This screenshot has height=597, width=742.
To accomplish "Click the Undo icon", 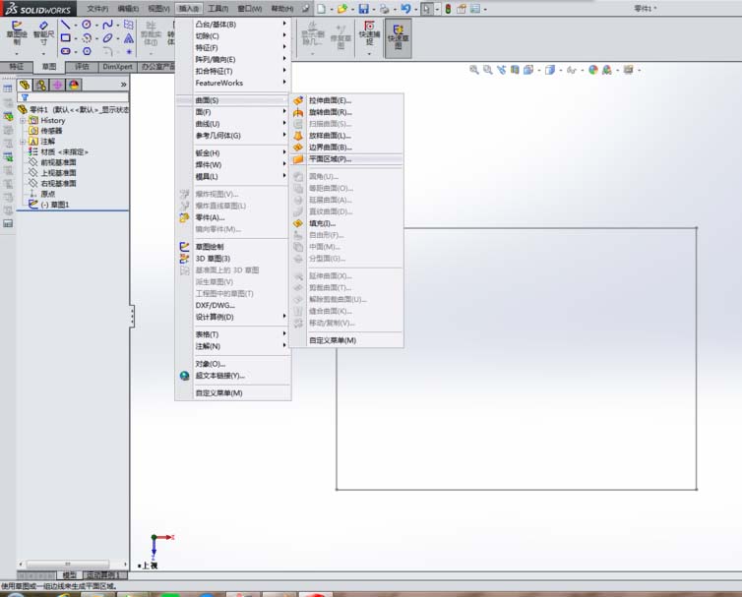I will [x=405, y=9].
